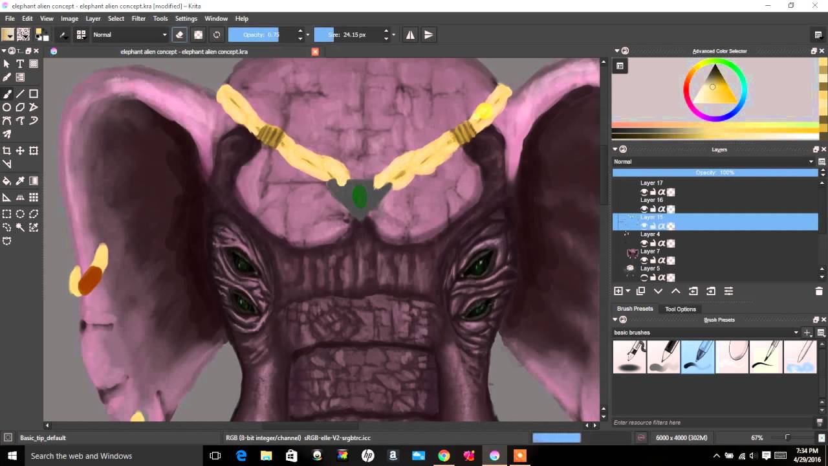Hide Layer 17 with its eye icon
This screenshot has height=466, width=828.
(x=644, y=192)
